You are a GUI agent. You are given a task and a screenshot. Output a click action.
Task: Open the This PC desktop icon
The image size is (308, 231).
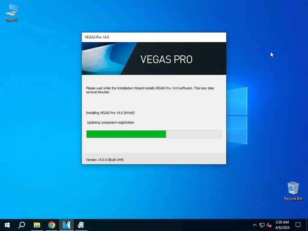point(12,12)
